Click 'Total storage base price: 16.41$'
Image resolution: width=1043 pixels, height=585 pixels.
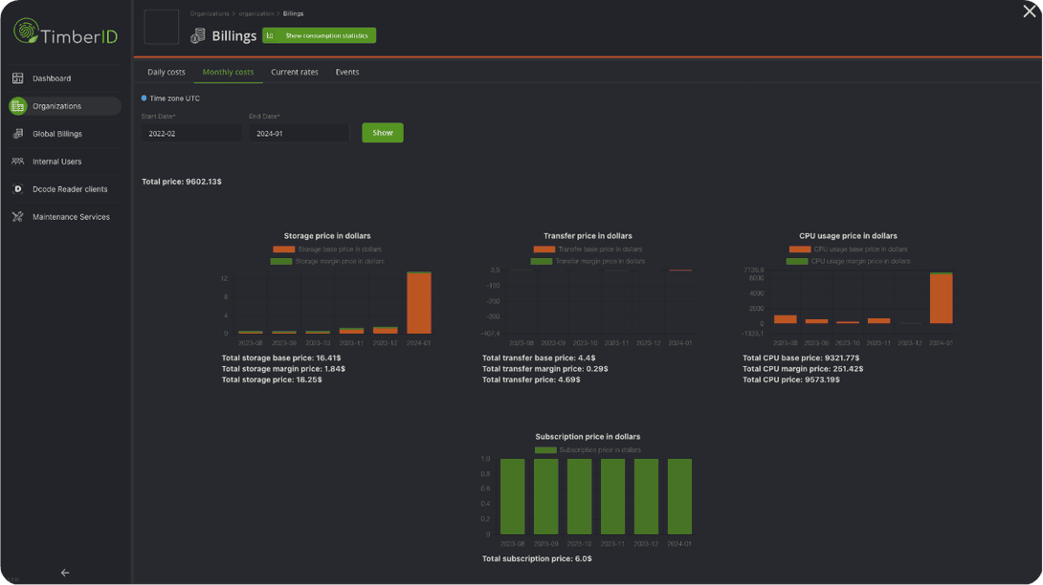(x=280, y=357)
